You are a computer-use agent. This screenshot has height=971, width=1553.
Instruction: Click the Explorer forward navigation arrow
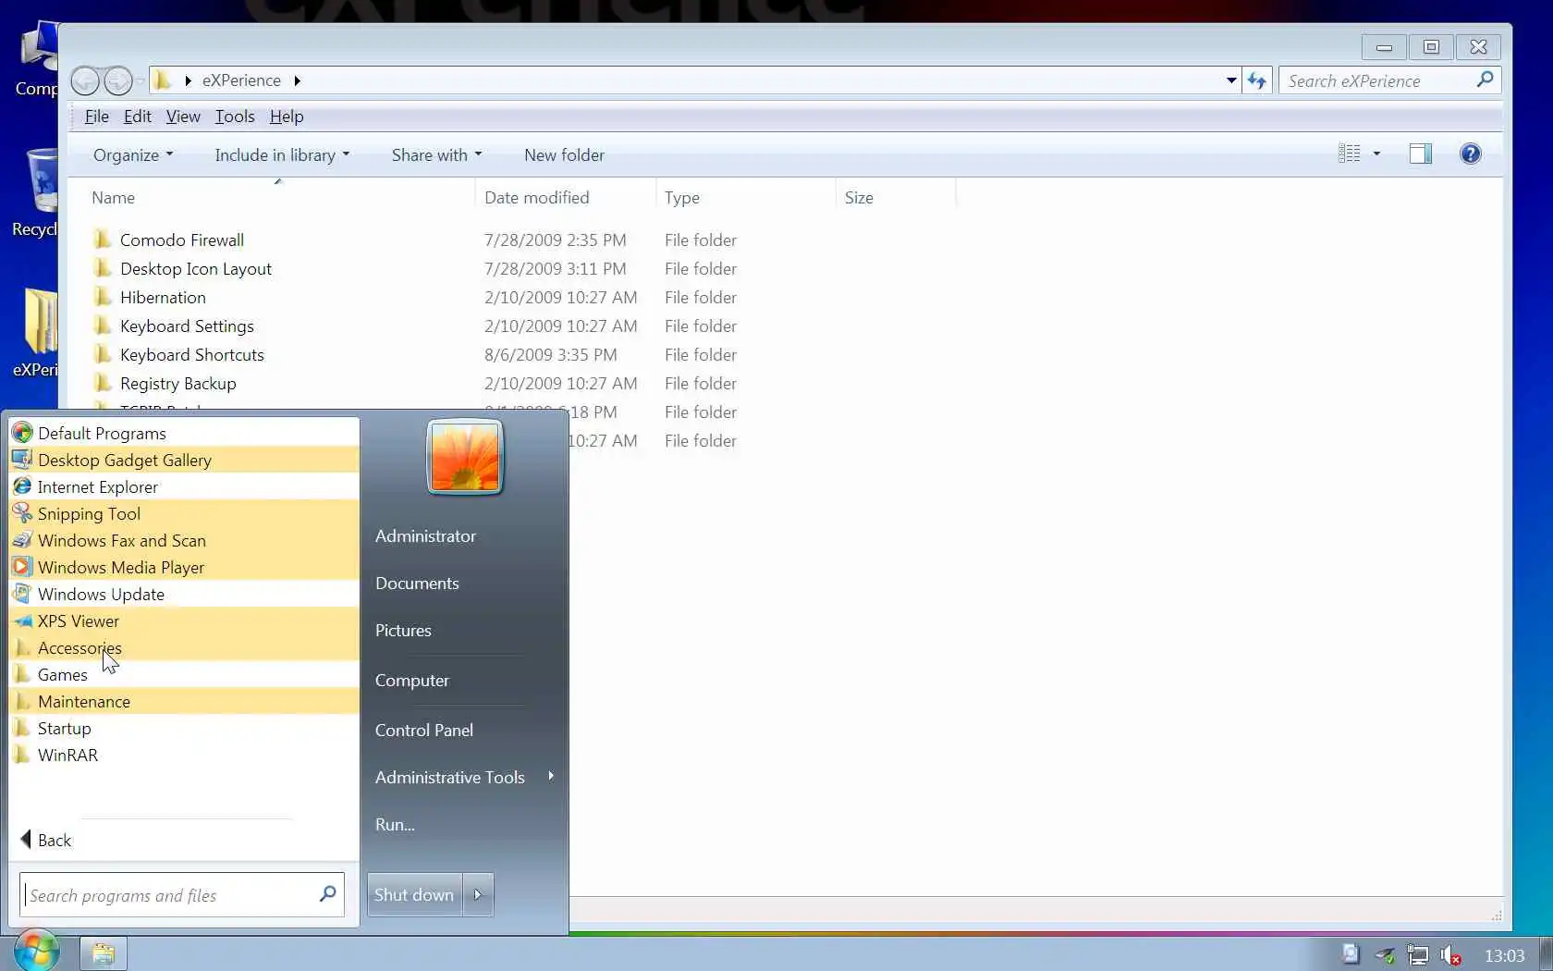pyautogui.click(x=118, y=80)
